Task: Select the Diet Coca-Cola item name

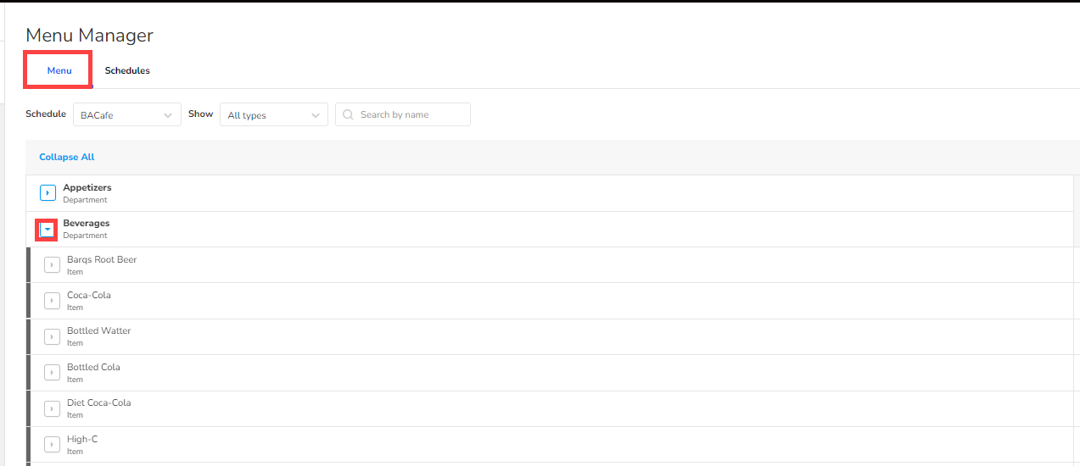Action: point(99,402)
